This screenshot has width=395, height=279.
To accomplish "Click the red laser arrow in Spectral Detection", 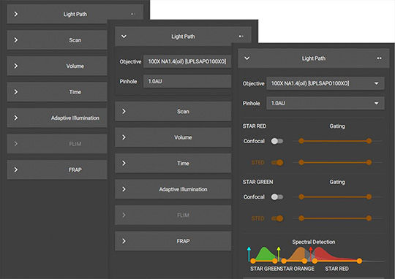I will (x=311, y=254).
